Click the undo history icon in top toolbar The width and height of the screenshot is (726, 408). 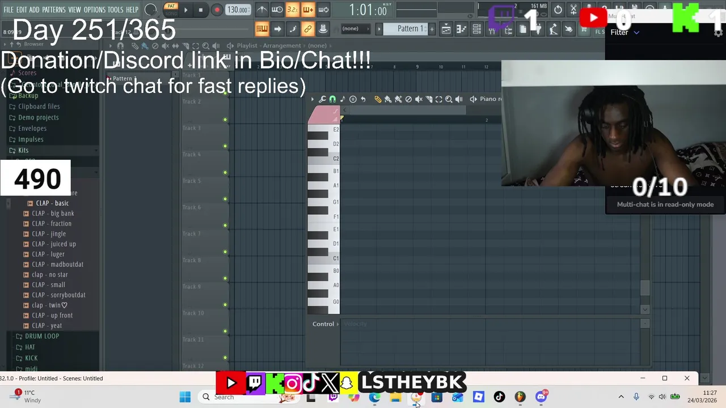[558, 10]
